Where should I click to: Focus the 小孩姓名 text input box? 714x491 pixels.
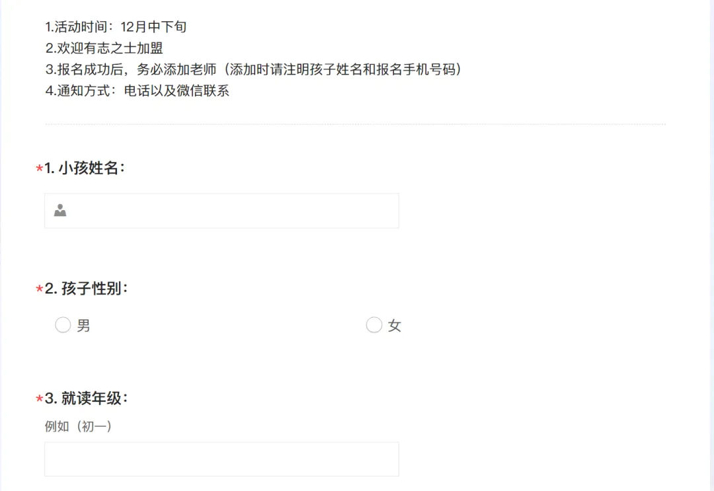pos(231,211)
